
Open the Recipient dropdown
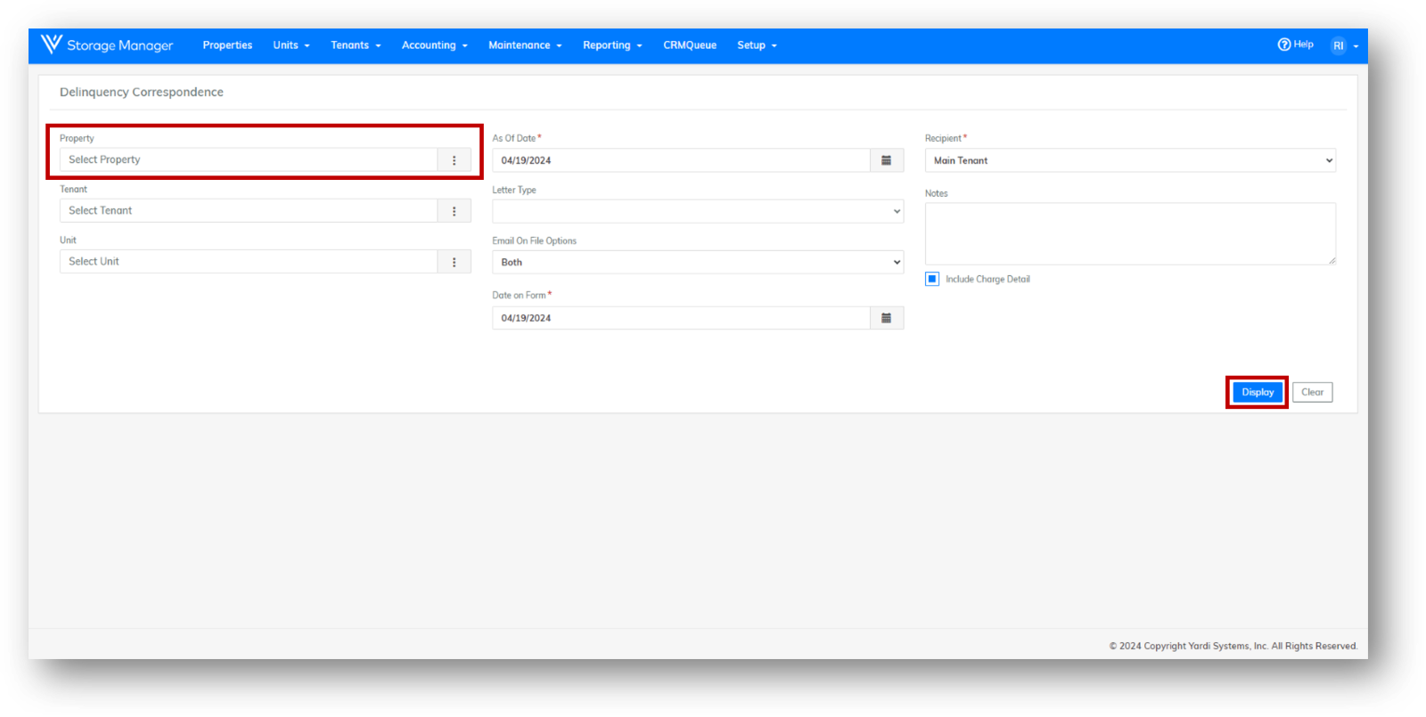click(x=1129, y=160)
